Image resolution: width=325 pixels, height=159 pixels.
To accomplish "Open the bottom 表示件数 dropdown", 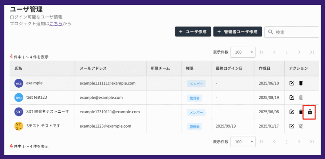I will [243, 142].
